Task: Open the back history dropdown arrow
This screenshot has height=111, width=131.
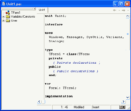Action: tap(119, 10)
